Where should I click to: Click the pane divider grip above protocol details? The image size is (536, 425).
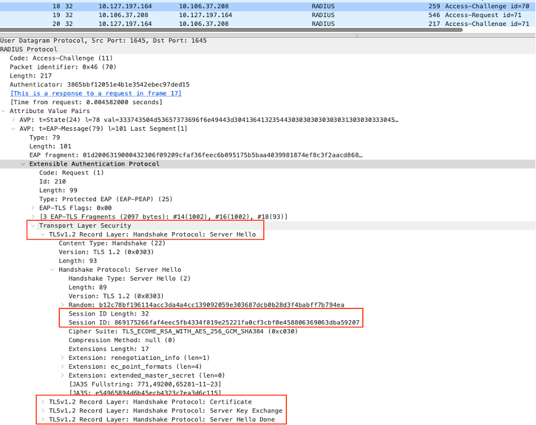(356, 35)
